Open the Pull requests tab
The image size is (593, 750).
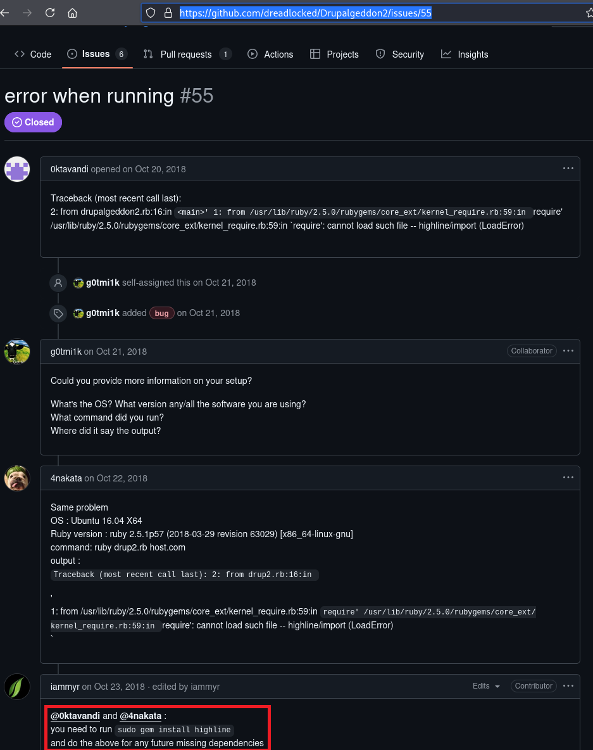pyautogui.click(x=187, y=54)
